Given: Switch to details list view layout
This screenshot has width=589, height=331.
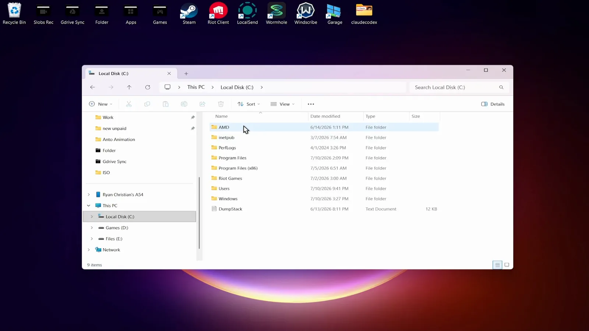Looking at the screenshot, I should coord(497,265).
